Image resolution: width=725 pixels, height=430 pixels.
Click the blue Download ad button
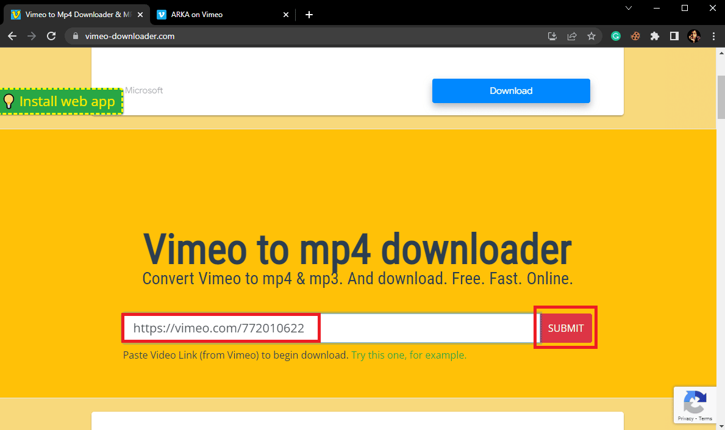(511, 91)
